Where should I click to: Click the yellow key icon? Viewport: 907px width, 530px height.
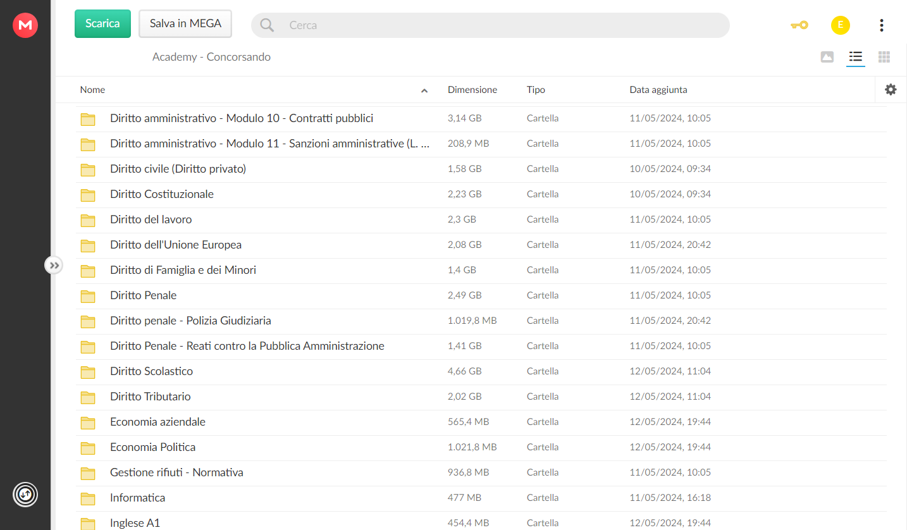pos(799,25)
